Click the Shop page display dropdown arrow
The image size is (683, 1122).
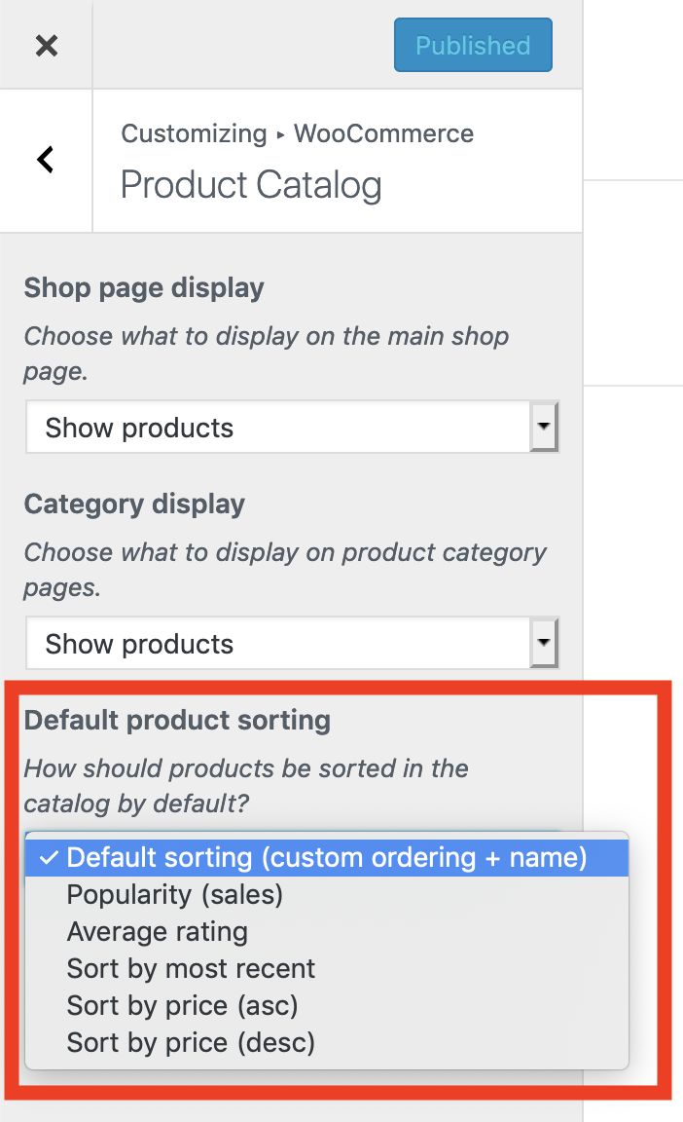(545, 427)
